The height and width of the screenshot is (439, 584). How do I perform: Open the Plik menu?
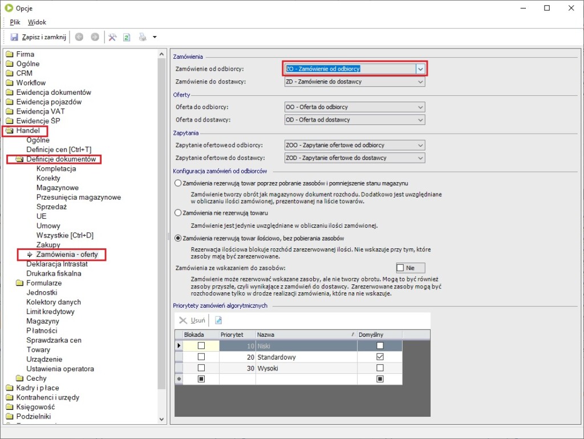[x=15, y=22]
